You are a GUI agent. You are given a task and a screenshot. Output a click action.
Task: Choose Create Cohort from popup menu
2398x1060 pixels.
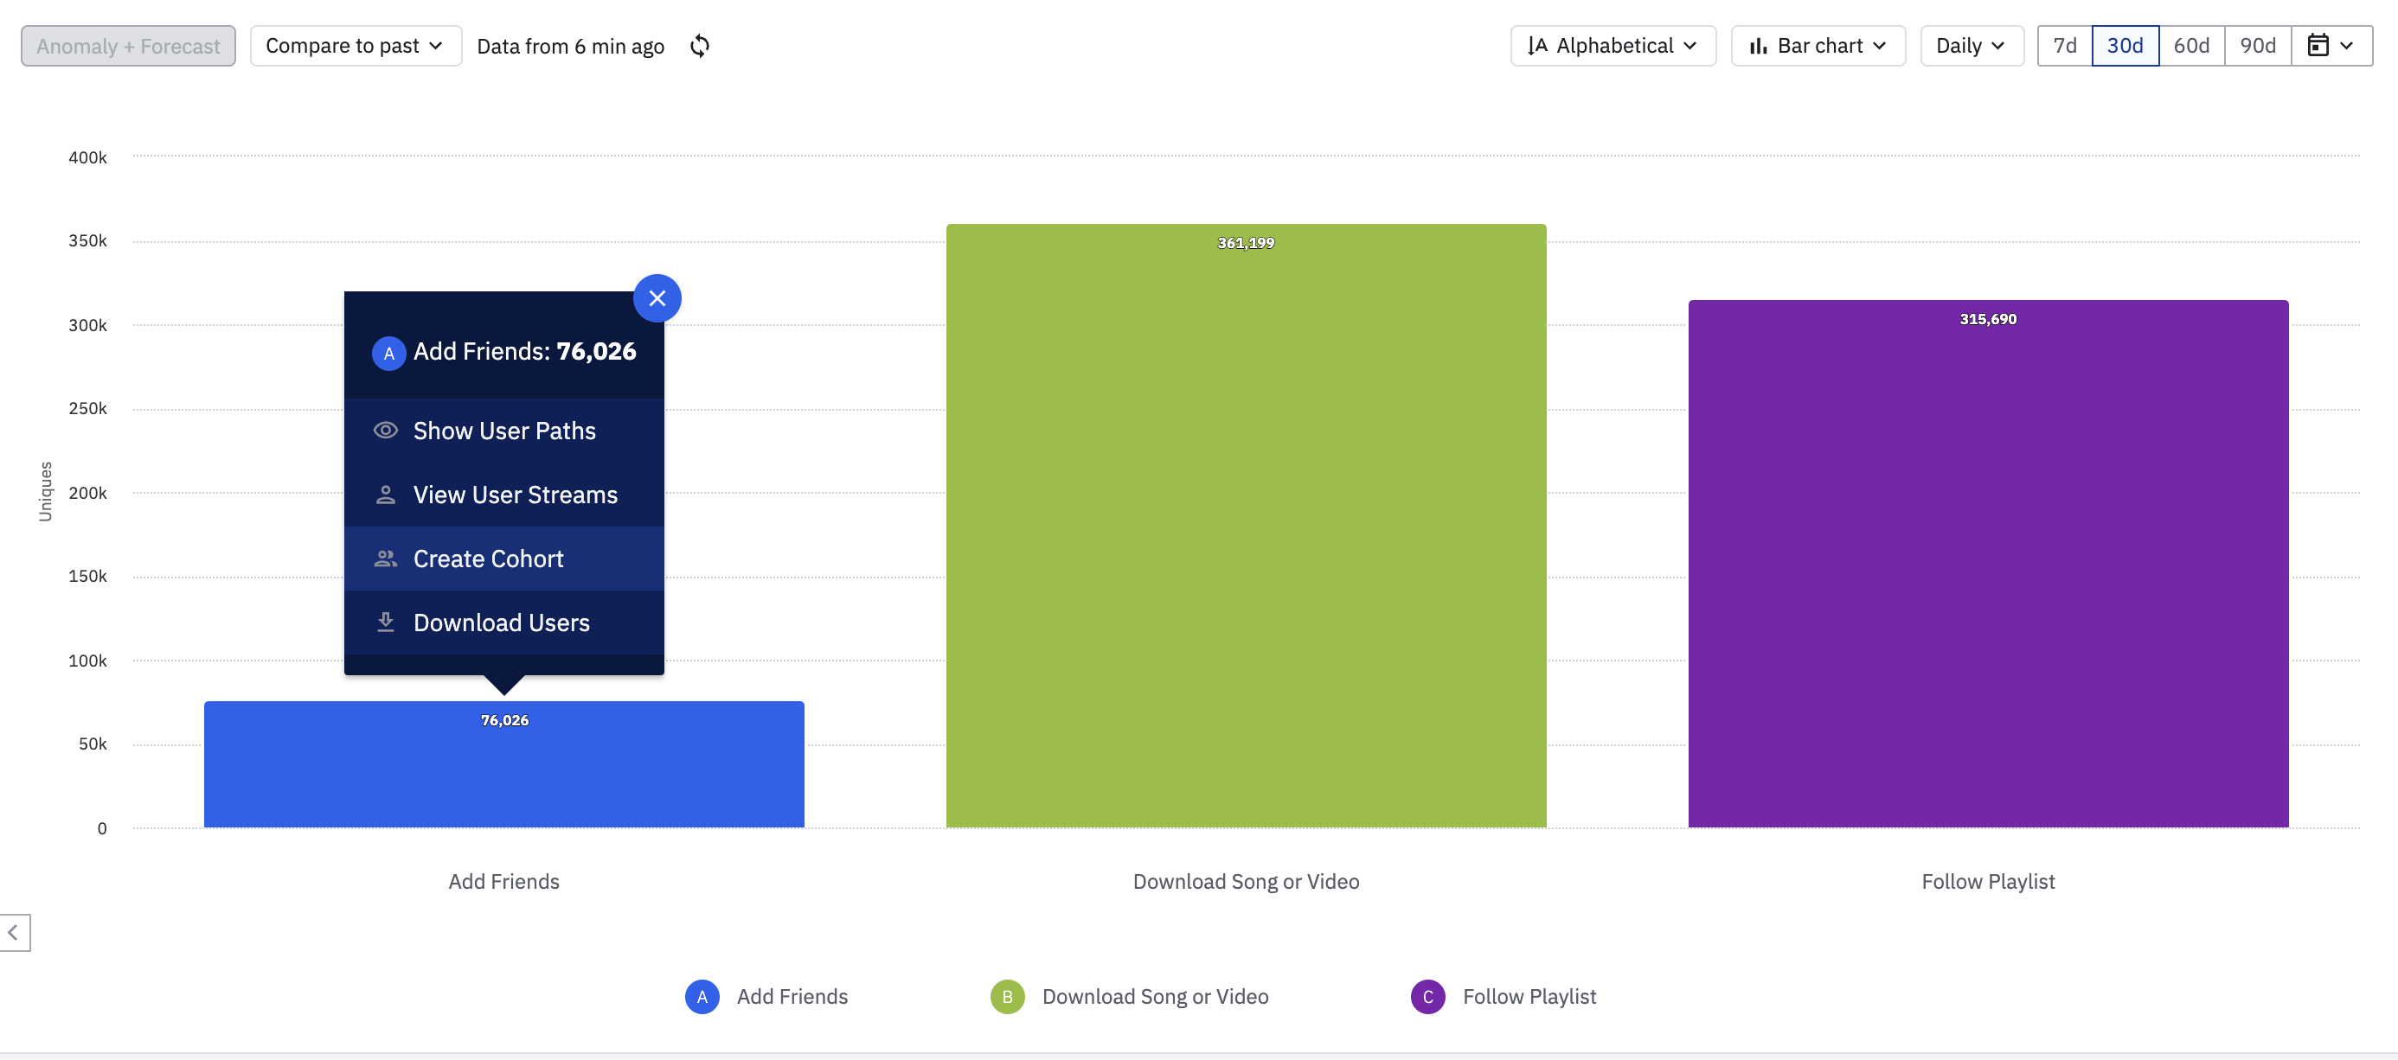coord(489,559)
